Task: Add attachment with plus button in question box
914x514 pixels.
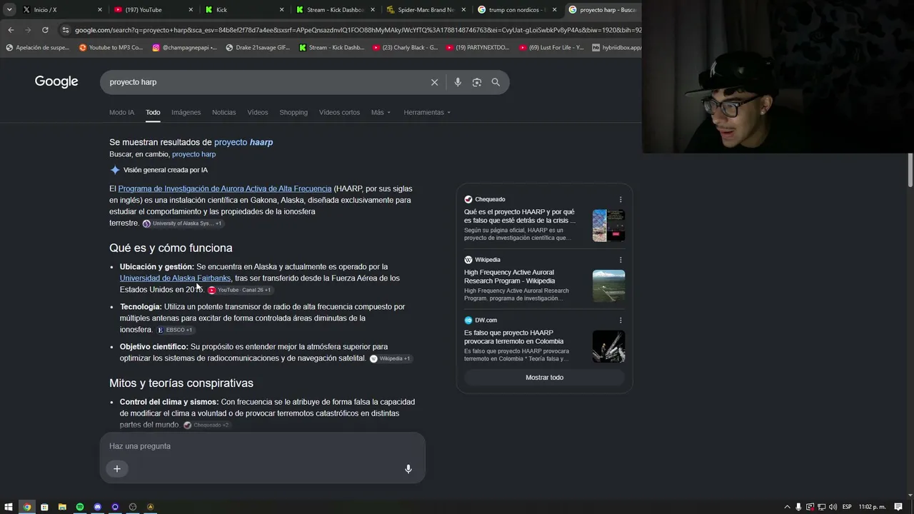Action: click(x=117, y=469)
